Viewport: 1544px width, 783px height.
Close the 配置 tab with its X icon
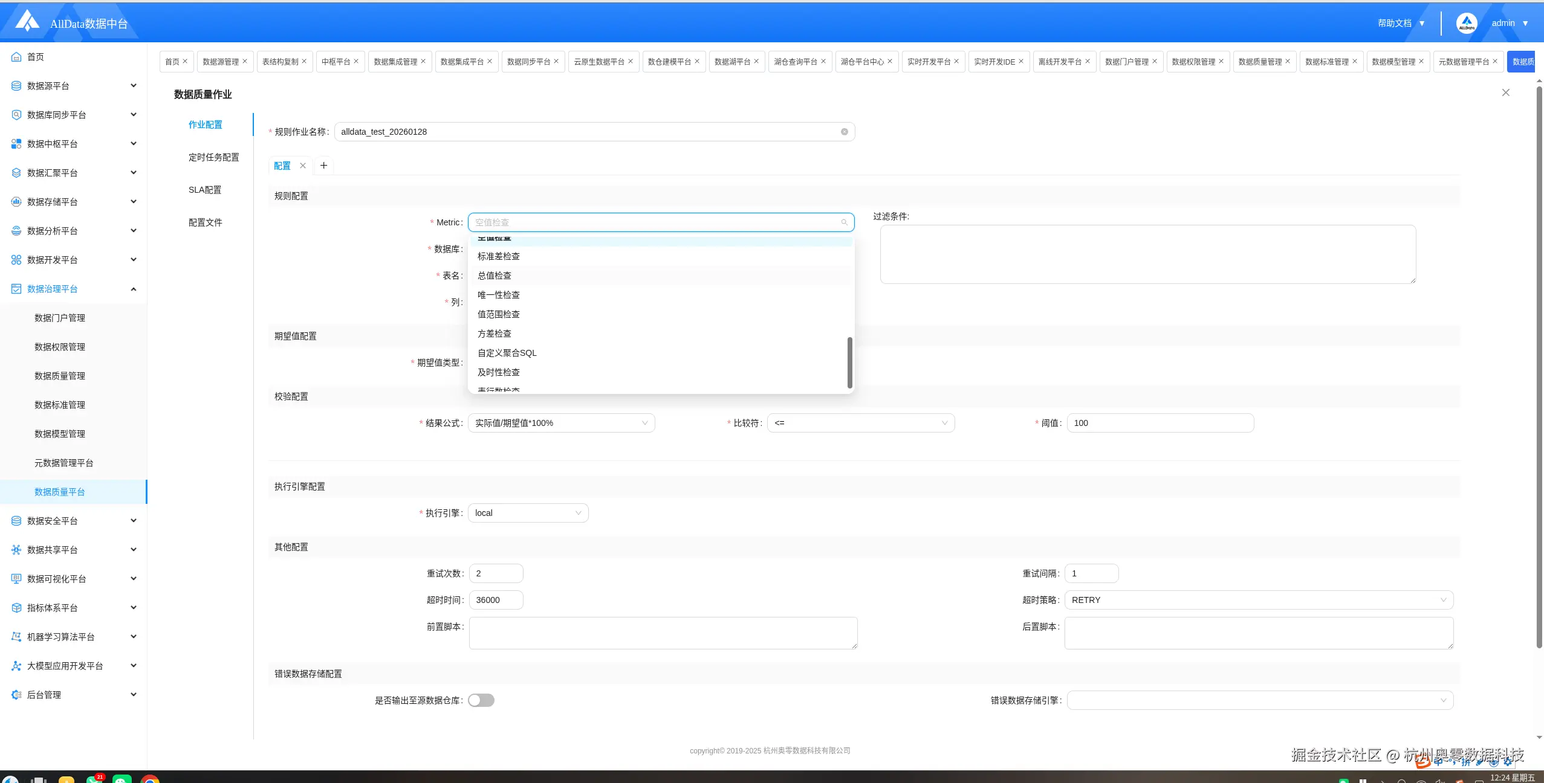[303, 166]
